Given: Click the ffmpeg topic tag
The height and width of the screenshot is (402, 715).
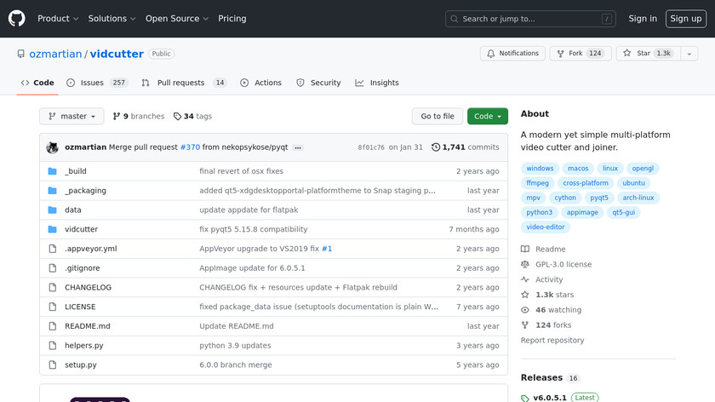Looking at the screenshot, I should [x=538, y=183].
